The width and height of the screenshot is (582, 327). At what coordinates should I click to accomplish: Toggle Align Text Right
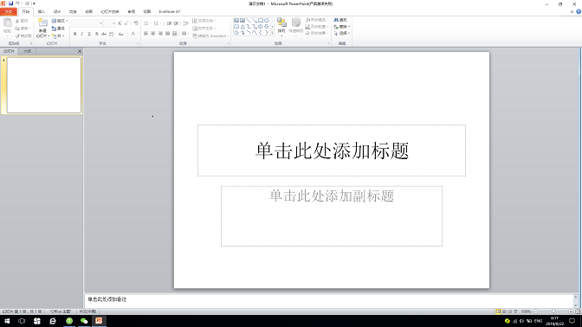(160, 34)
